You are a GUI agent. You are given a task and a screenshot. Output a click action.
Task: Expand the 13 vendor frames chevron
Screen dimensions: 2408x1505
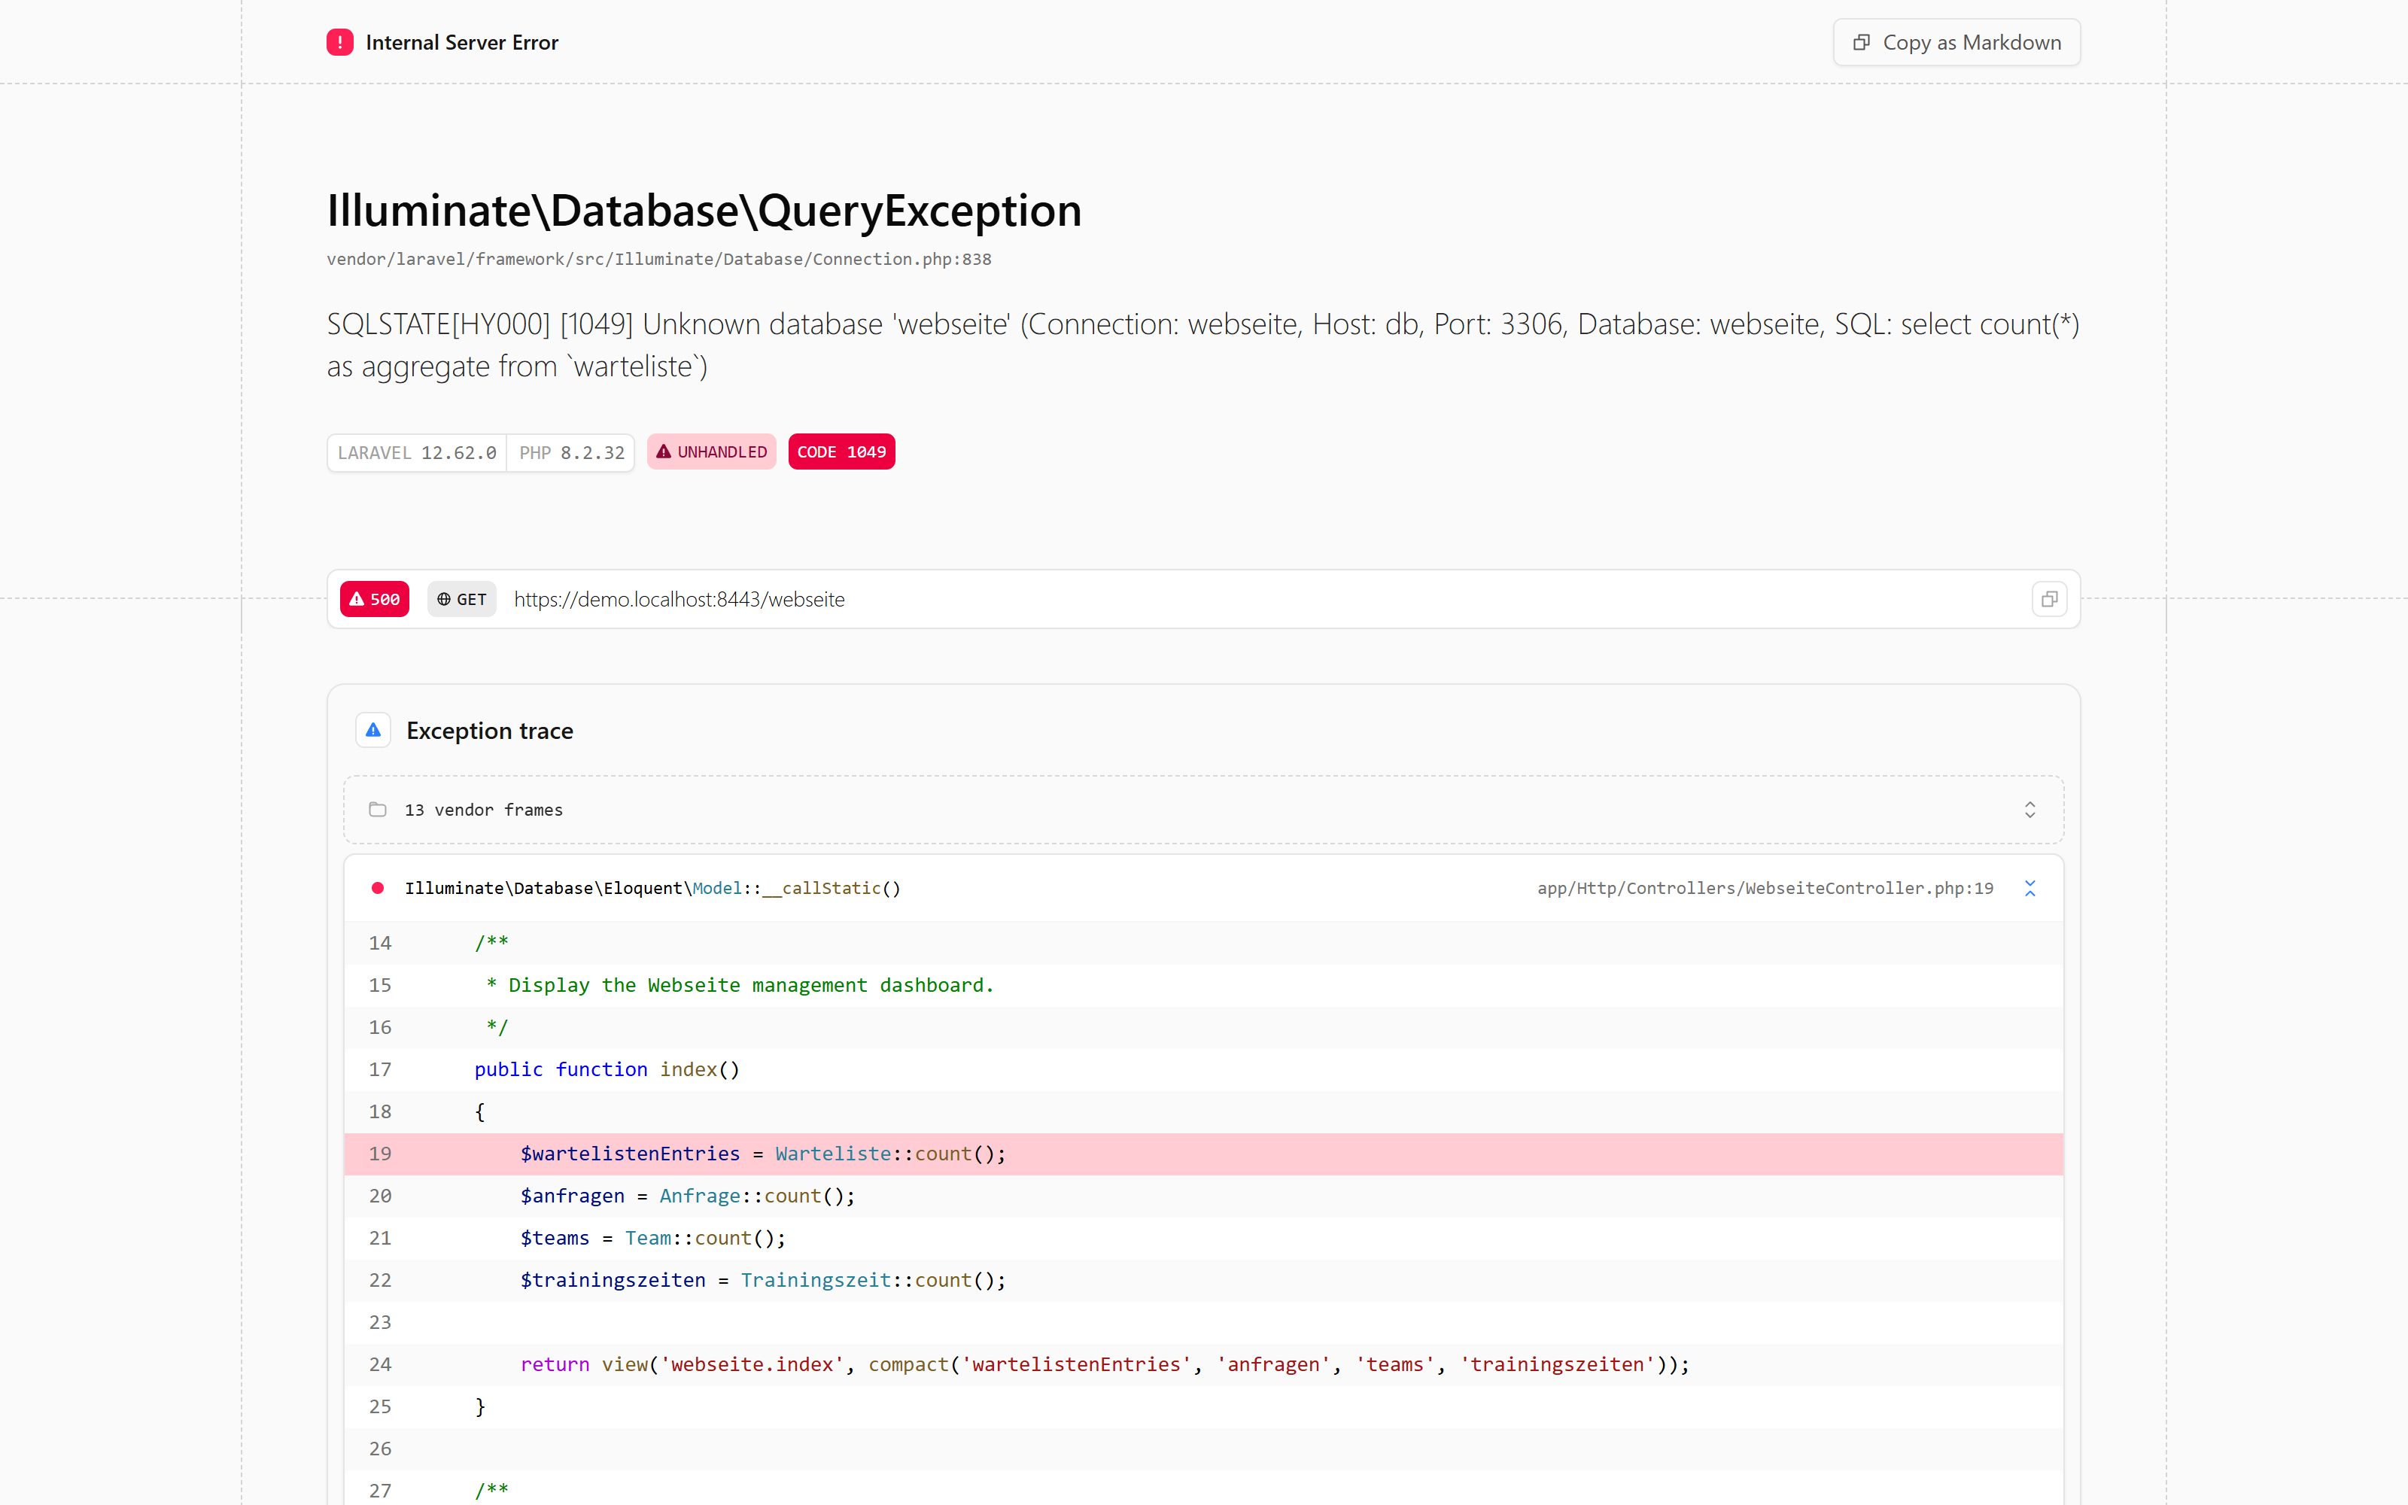2030,809
